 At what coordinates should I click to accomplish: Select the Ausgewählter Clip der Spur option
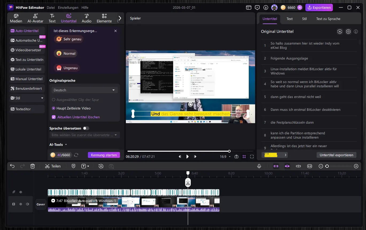click(54, 100)
